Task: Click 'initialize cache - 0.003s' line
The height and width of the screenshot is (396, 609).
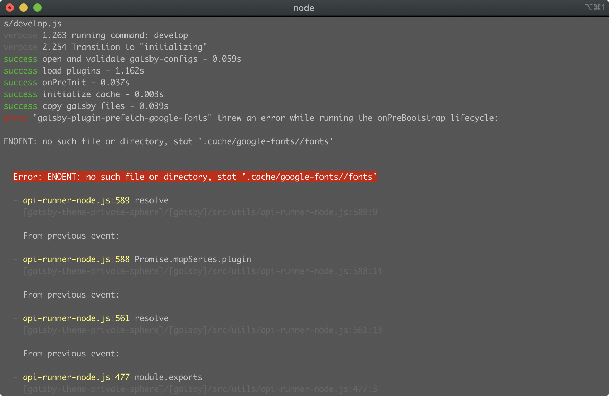Action: (84, 94)
